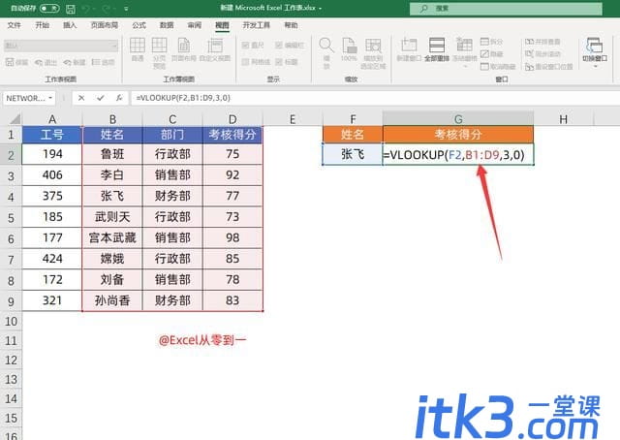Click New (新建) sheet view button
Screen dimensions: 620x440
pos(75,62)
